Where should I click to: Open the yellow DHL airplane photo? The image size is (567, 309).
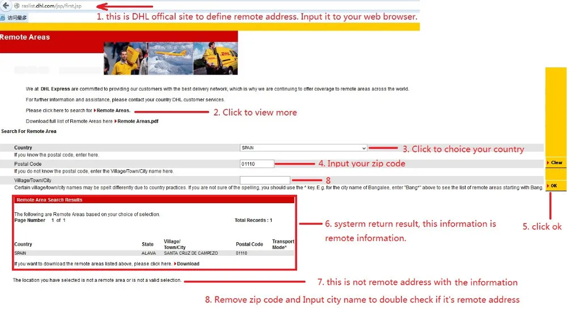click(171, 58)
